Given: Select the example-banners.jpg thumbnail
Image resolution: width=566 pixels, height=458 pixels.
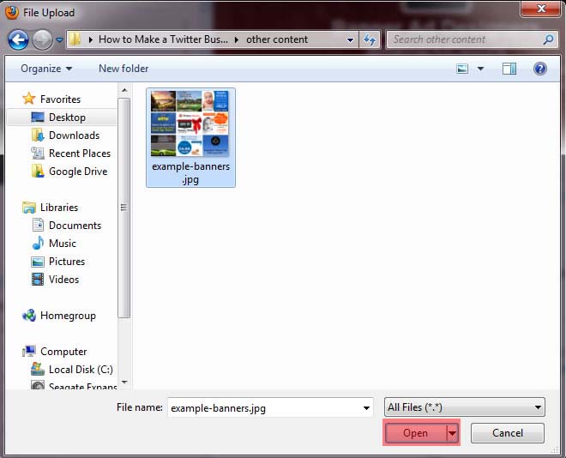Looking at the screenshot, I should tap(190, 123).
